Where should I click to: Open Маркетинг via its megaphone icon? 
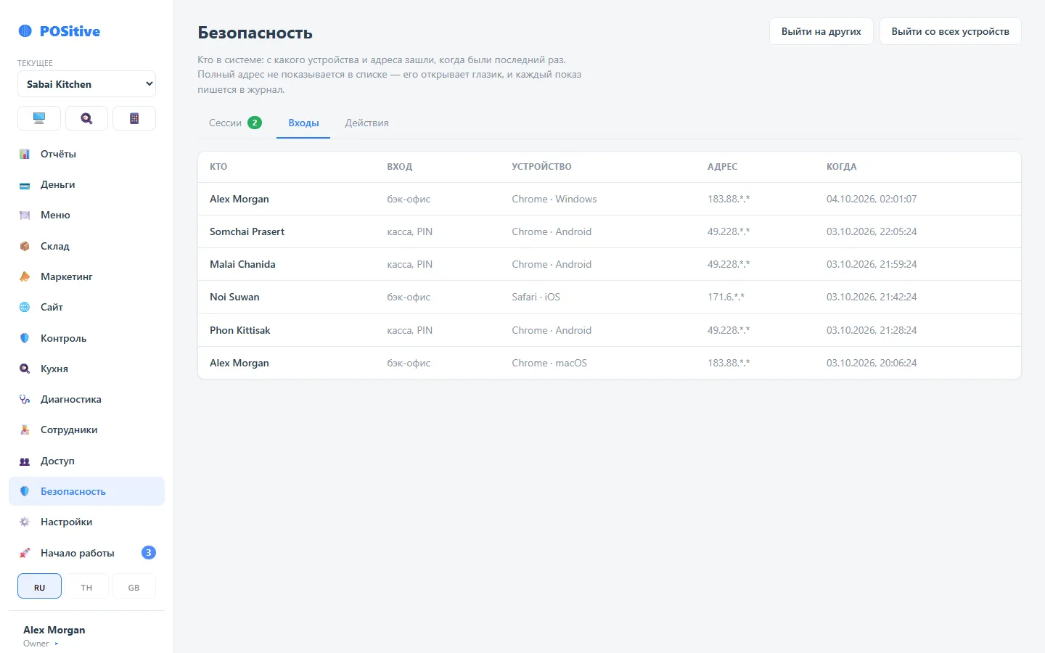pyautogui.click(x=25, y=276)
